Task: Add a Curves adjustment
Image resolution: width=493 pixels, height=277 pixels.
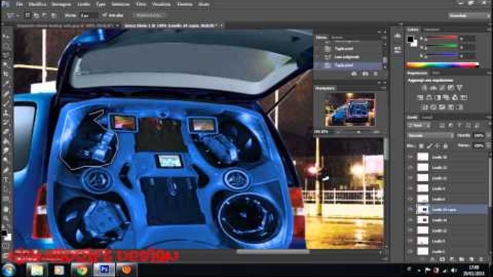Action: pos(442,88)
